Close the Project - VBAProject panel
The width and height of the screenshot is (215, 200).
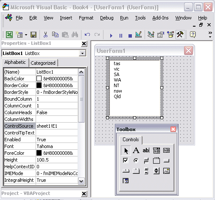[84, 194]
